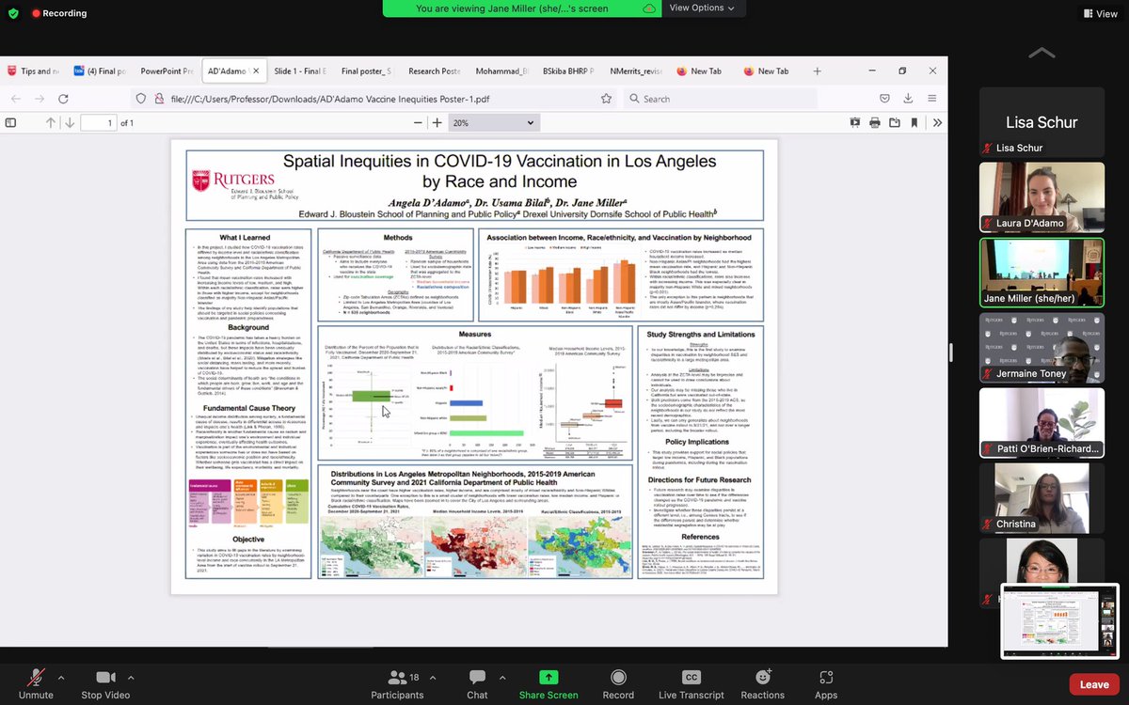Print the PDF document
The width and height of the screenshot is (1129, 705).
875,122
